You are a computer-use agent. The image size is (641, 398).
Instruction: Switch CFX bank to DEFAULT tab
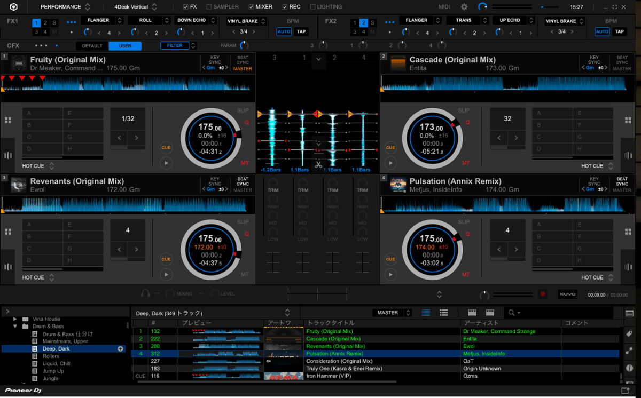pos(92,46)
